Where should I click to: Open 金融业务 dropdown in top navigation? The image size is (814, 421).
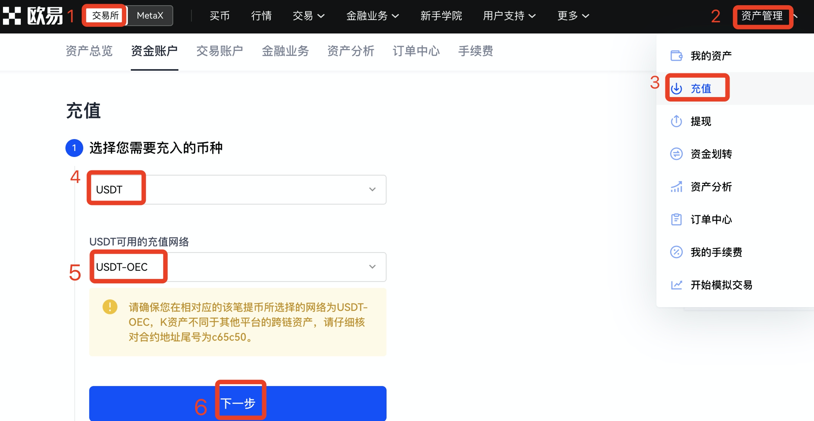372,16
